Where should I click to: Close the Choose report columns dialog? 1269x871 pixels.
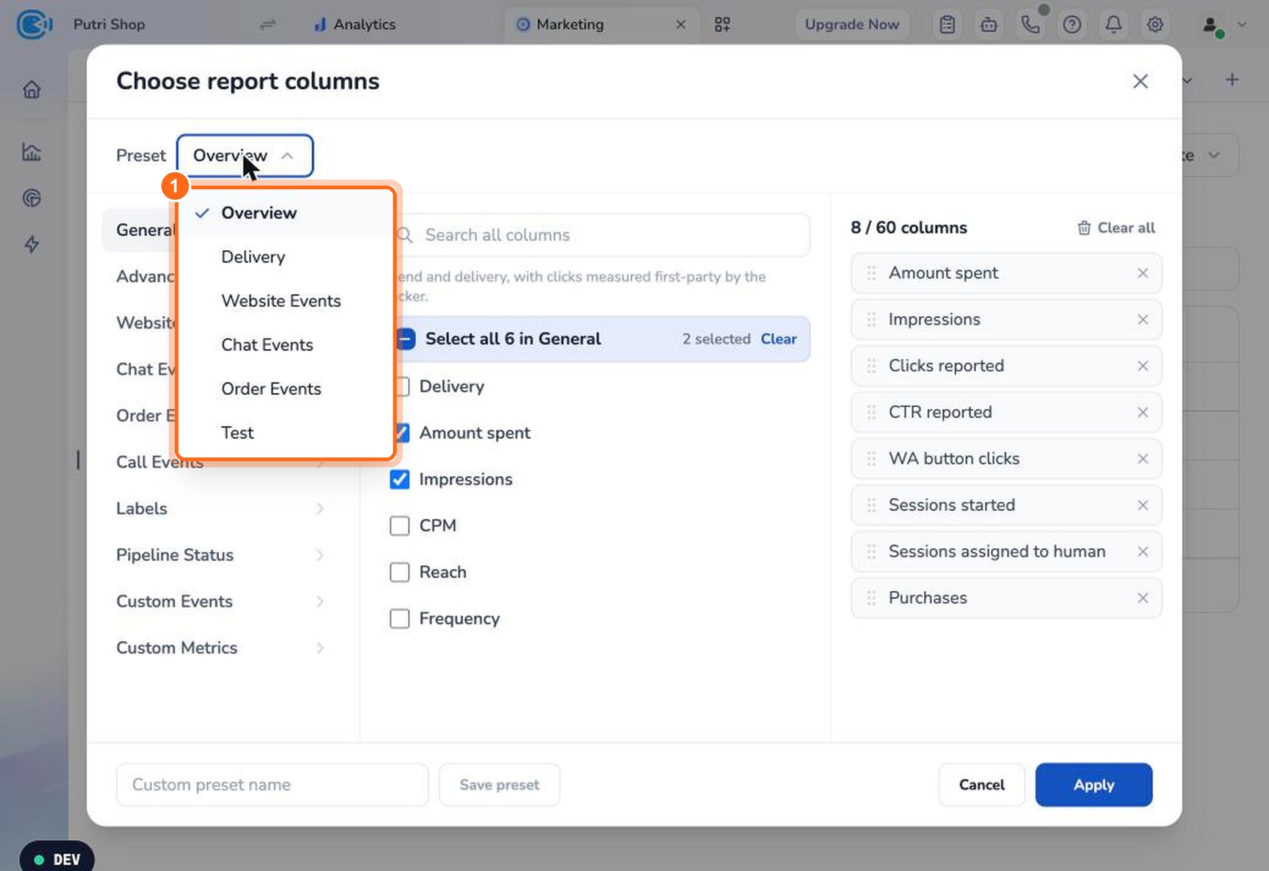tap(1140, 81)
